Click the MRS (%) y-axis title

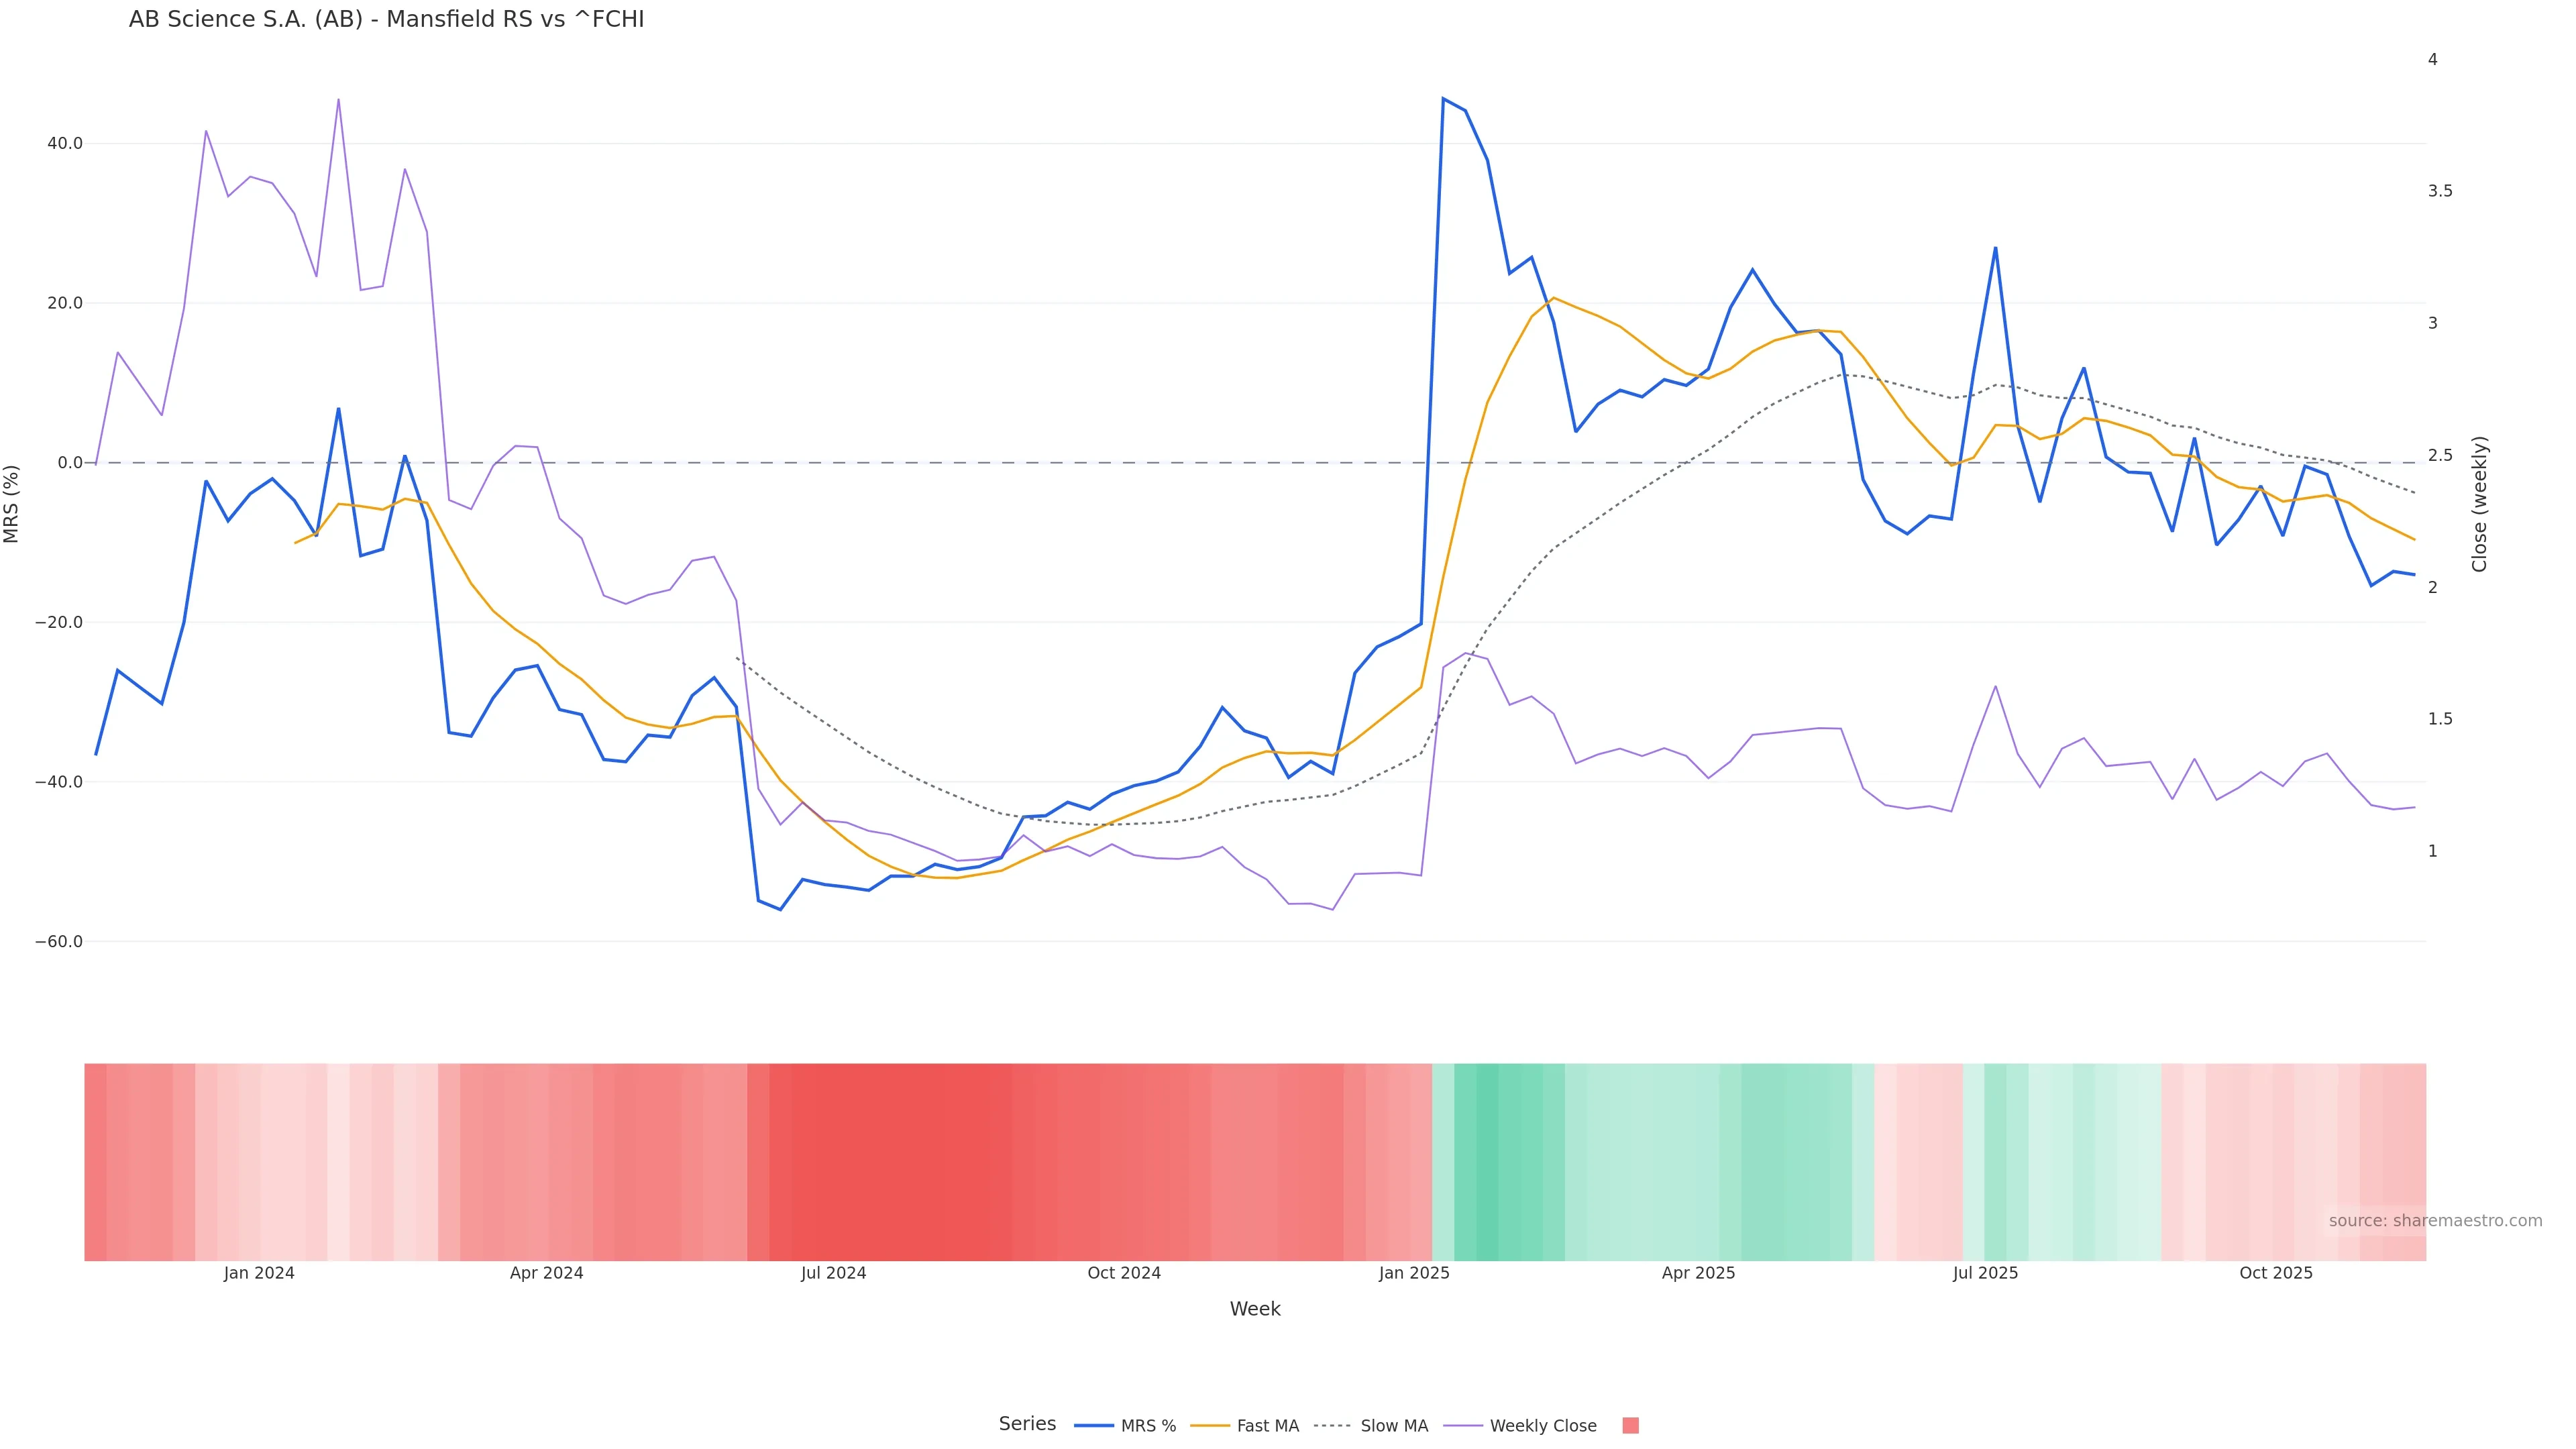(12, 504)
